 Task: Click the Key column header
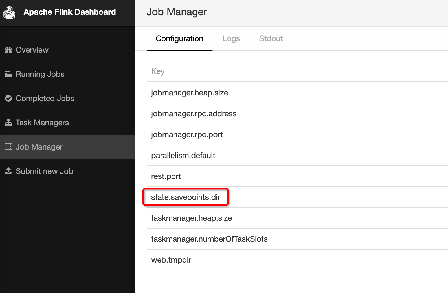(158, 71)
